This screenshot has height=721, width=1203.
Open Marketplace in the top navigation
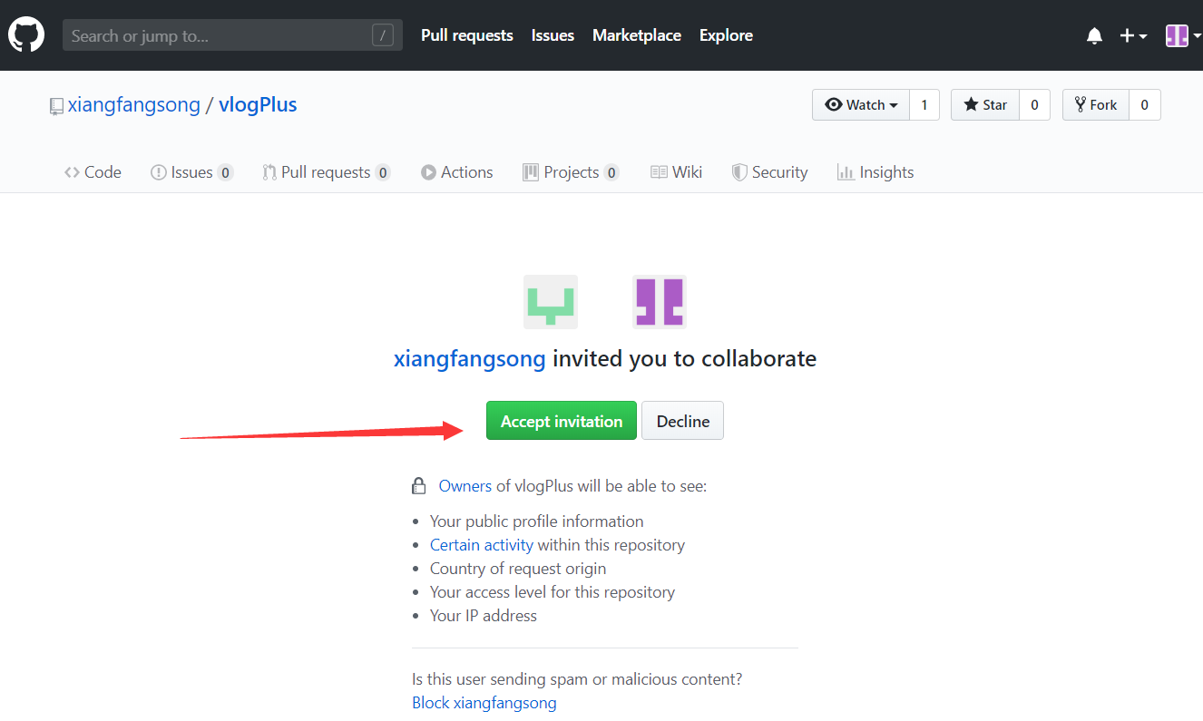637,35
